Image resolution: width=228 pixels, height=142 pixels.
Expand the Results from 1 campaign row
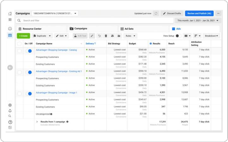pyautogui.click(x=37, y=121)
